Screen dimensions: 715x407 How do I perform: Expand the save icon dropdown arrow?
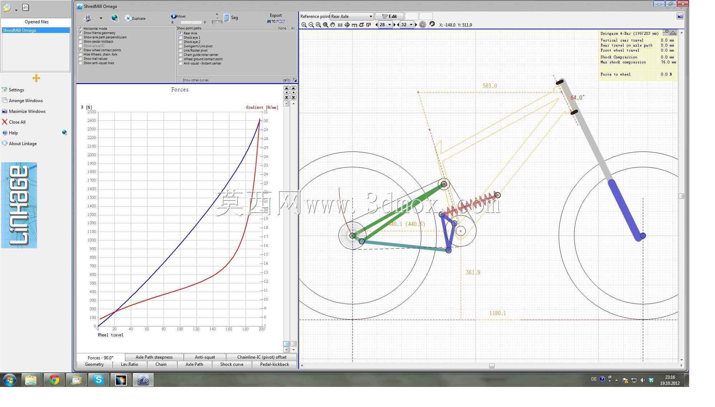click(101, 18)
